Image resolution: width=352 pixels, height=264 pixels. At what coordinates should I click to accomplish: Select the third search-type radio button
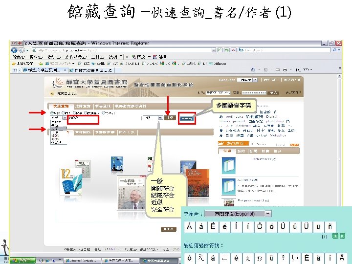[x=74, y=113]
